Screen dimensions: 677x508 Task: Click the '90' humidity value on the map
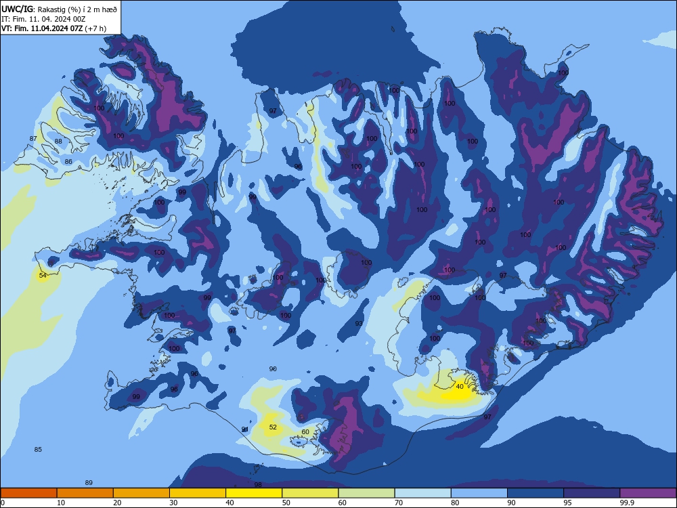[x=273, y=369]
